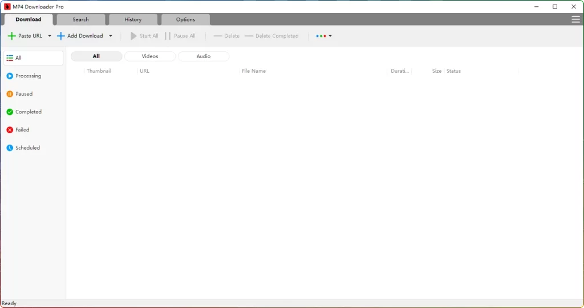Sort by the Status column header
584x308 pixels.
(453, 71)
